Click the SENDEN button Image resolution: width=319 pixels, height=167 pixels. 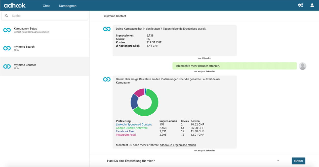point(298,161)
